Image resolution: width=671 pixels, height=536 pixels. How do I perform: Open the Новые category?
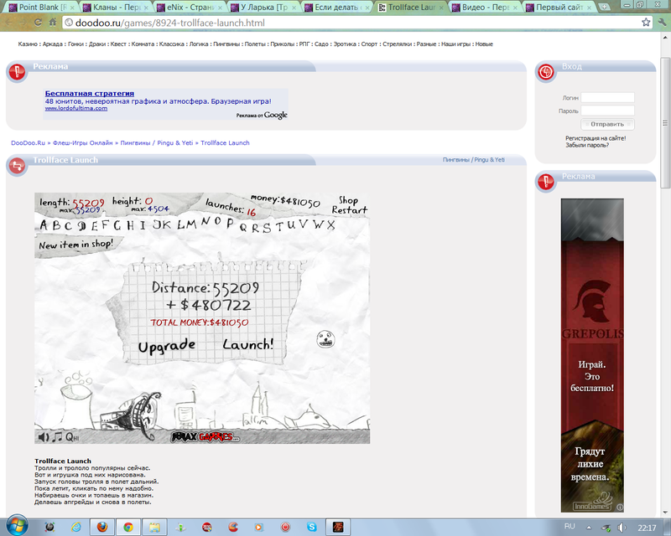click(x=484, y=44)
